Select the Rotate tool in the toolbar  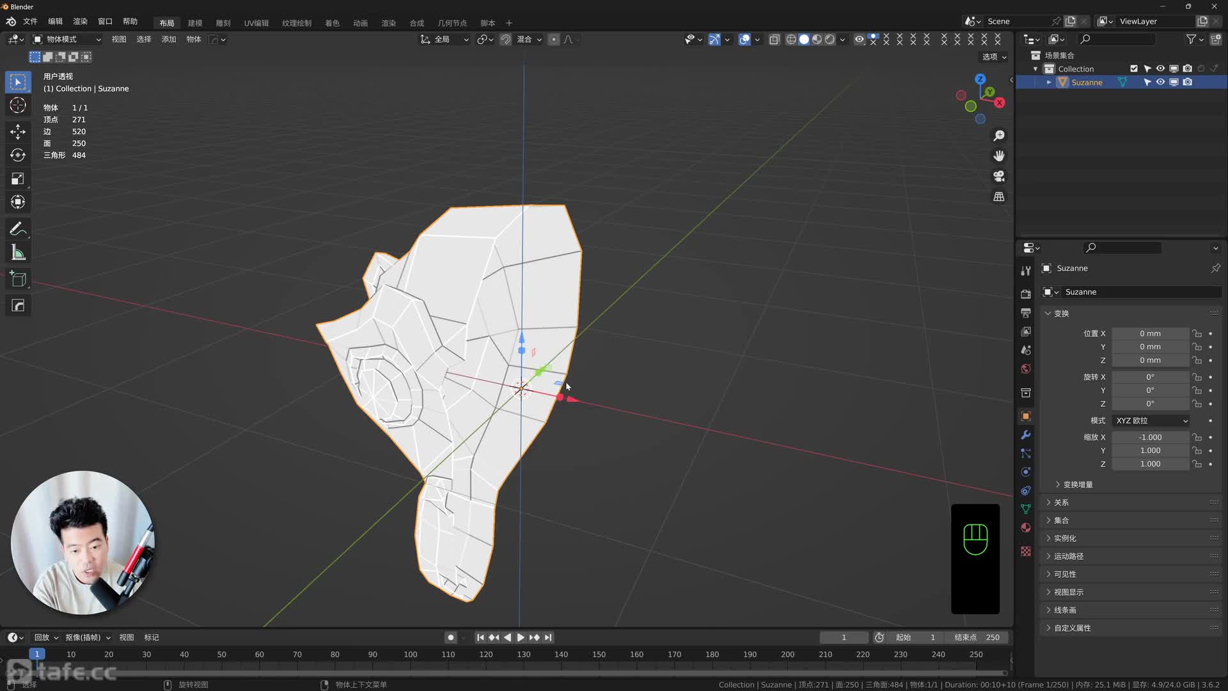click(18, 155)
